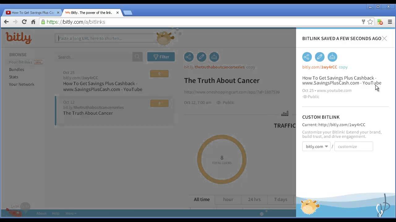Open a new browser tab

click(x=127, y=13)
